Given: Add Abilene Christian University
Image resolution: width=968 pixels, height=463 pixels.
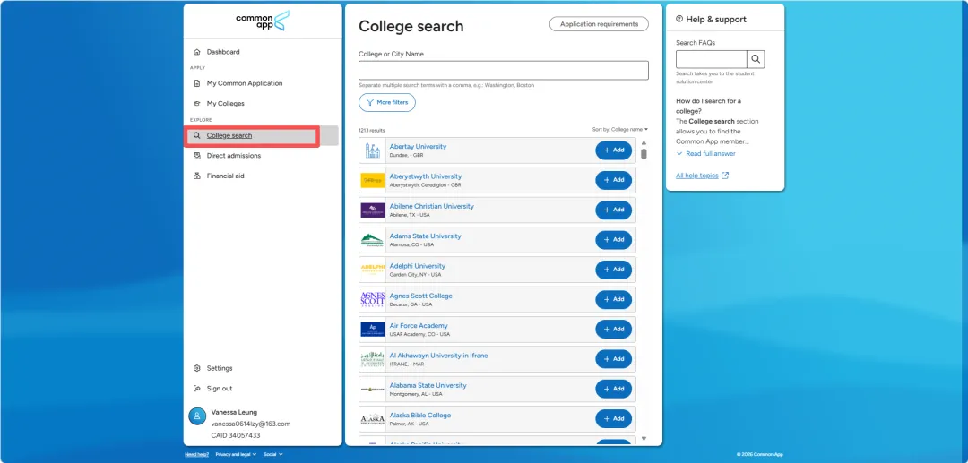Looking at the screenshot, I should click(614, 210).
